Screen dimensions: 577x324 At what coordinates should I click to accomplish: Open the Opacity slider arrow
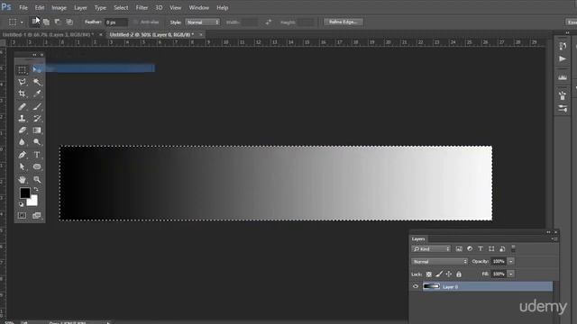pos(511,262)
